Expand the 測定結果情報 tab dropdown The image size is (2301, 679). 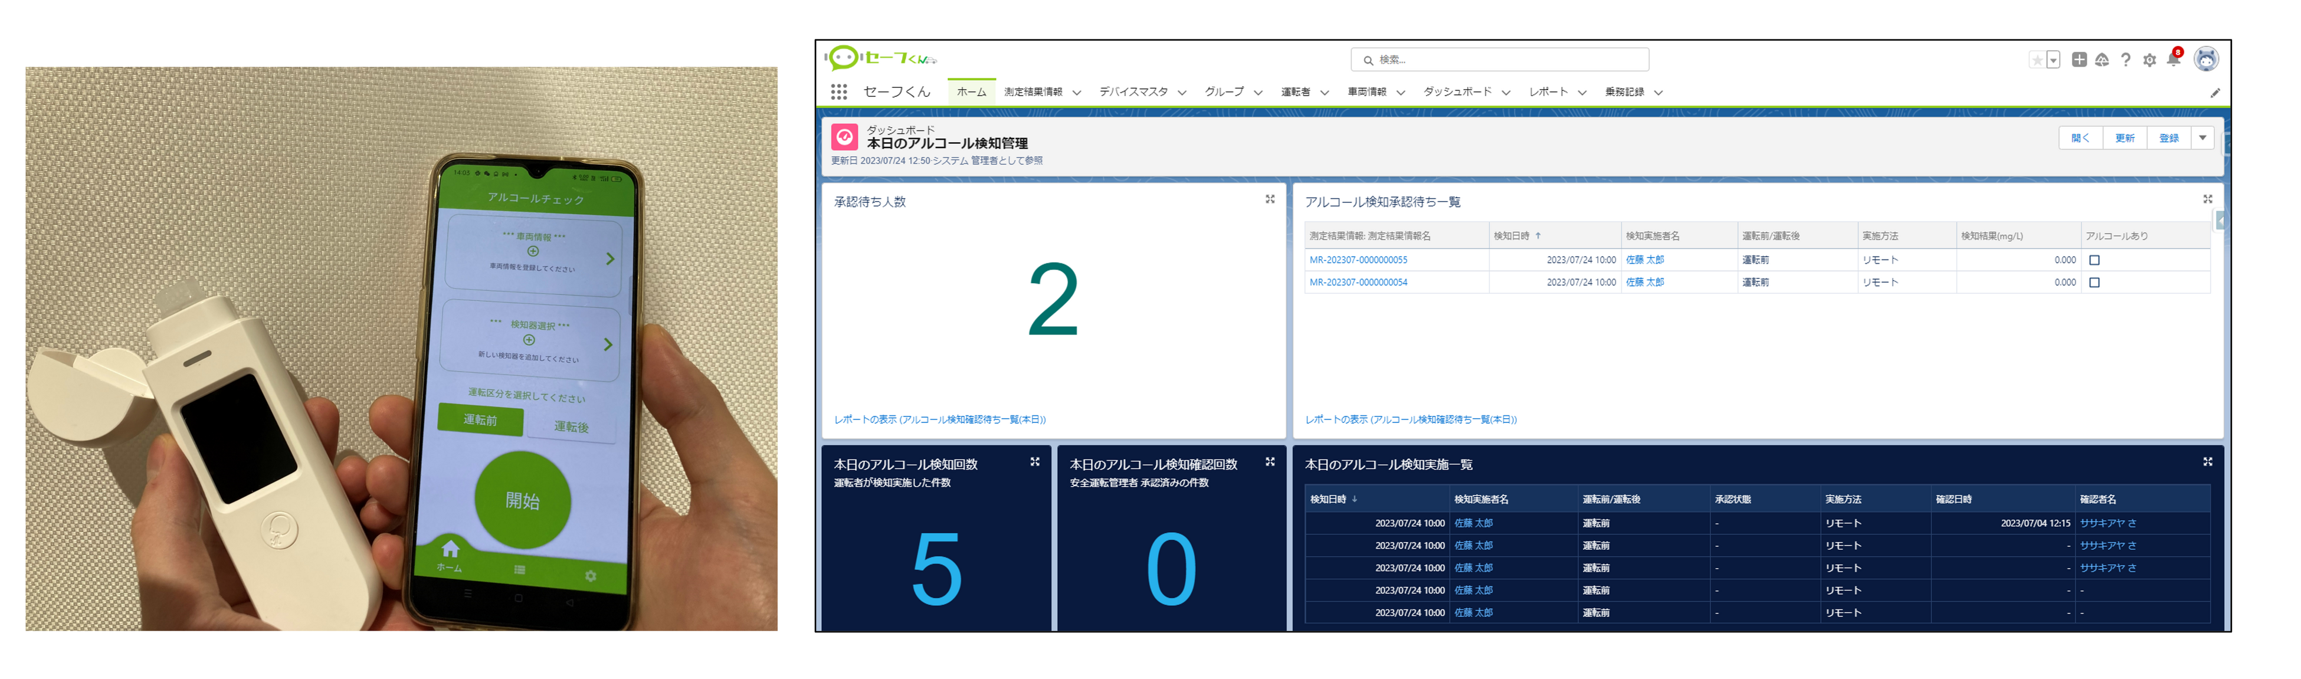point(1076,93)
